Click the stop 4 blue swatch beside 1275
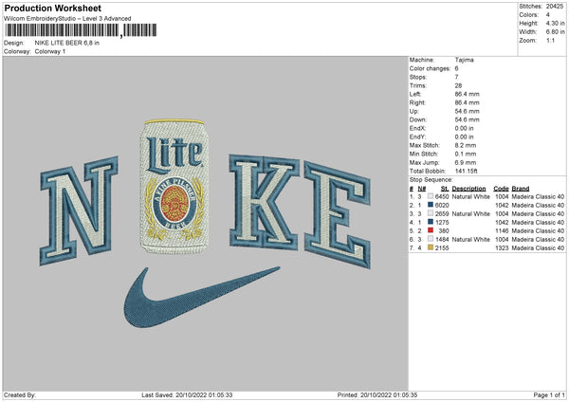 [431, 222]
